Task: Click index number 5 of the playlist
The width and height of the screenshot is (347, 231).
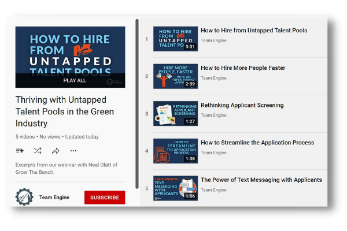Action: [x=146, y=188]
